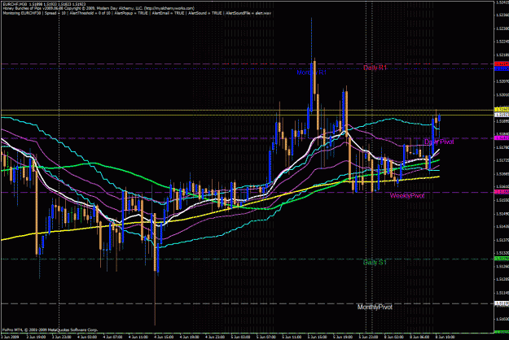
Task: Click the Monitoring EURCHF30 status line
Action: coord(137,13)
